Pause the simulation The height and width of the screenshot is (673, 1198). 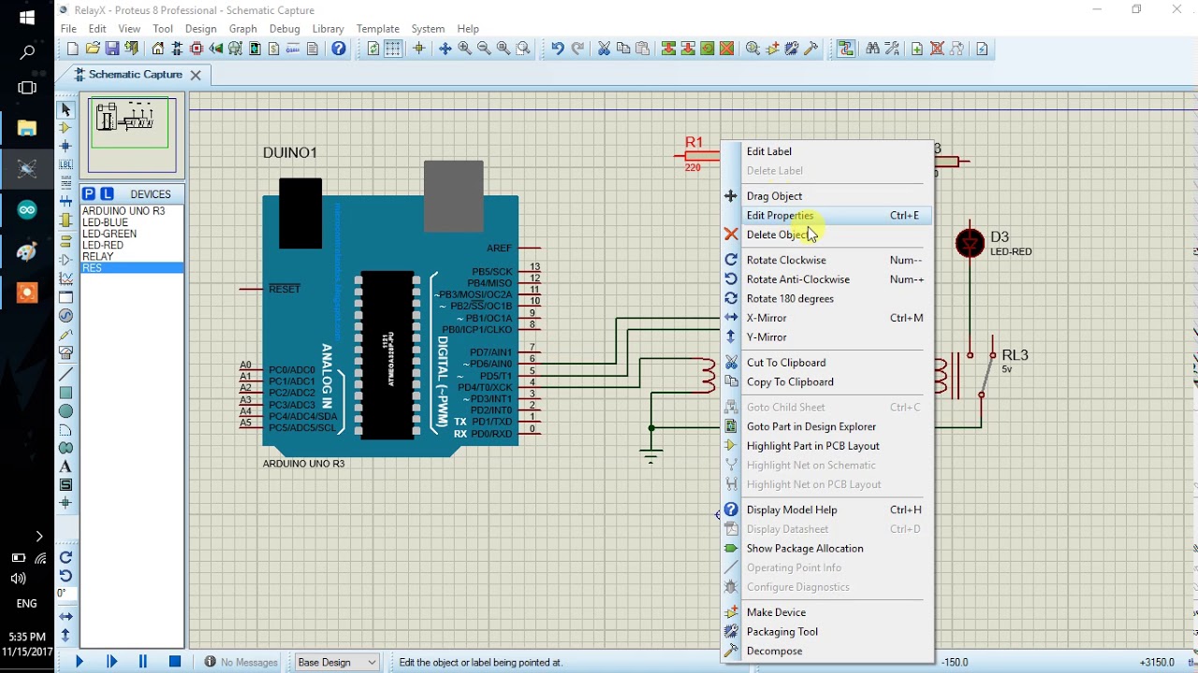[x=143, y=662]
